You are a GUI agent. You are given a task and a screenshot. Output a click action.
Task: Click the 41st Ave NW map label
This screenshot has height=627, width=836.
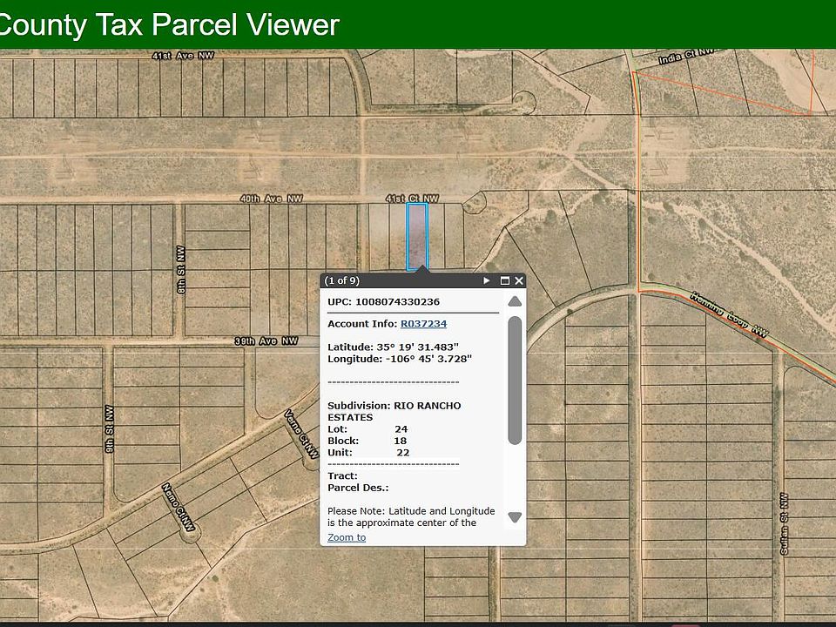point(183,56)
